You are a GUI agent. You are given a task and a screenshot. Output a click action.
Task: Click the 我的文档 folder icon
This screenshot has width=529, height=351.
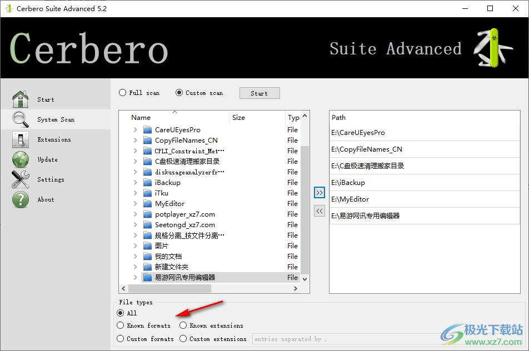pyautogui.click(x=147, y=256)
